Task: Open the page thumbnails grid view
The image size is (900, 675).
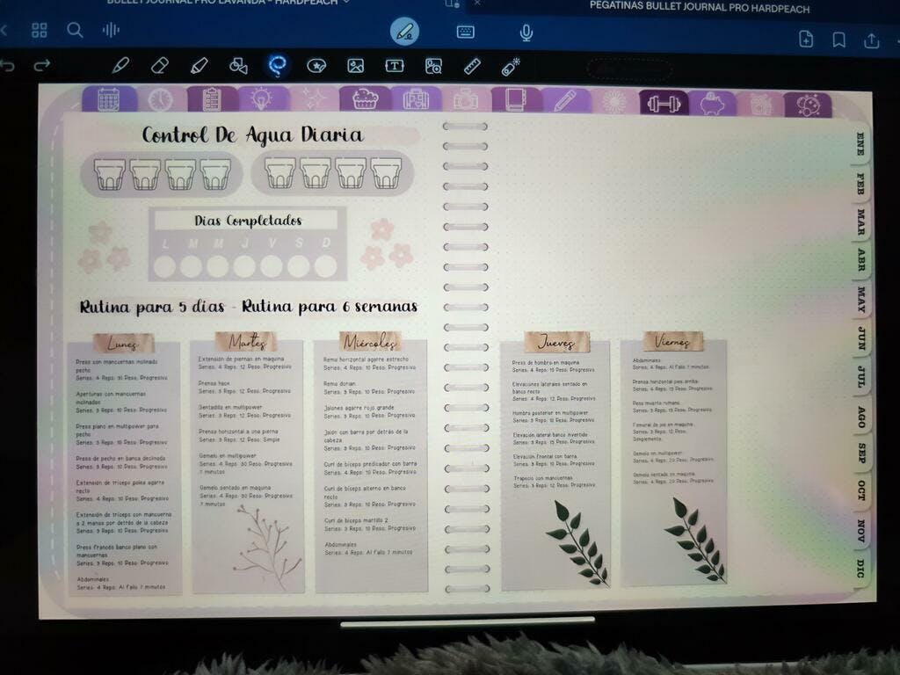Action: click(x=40, y=31)
